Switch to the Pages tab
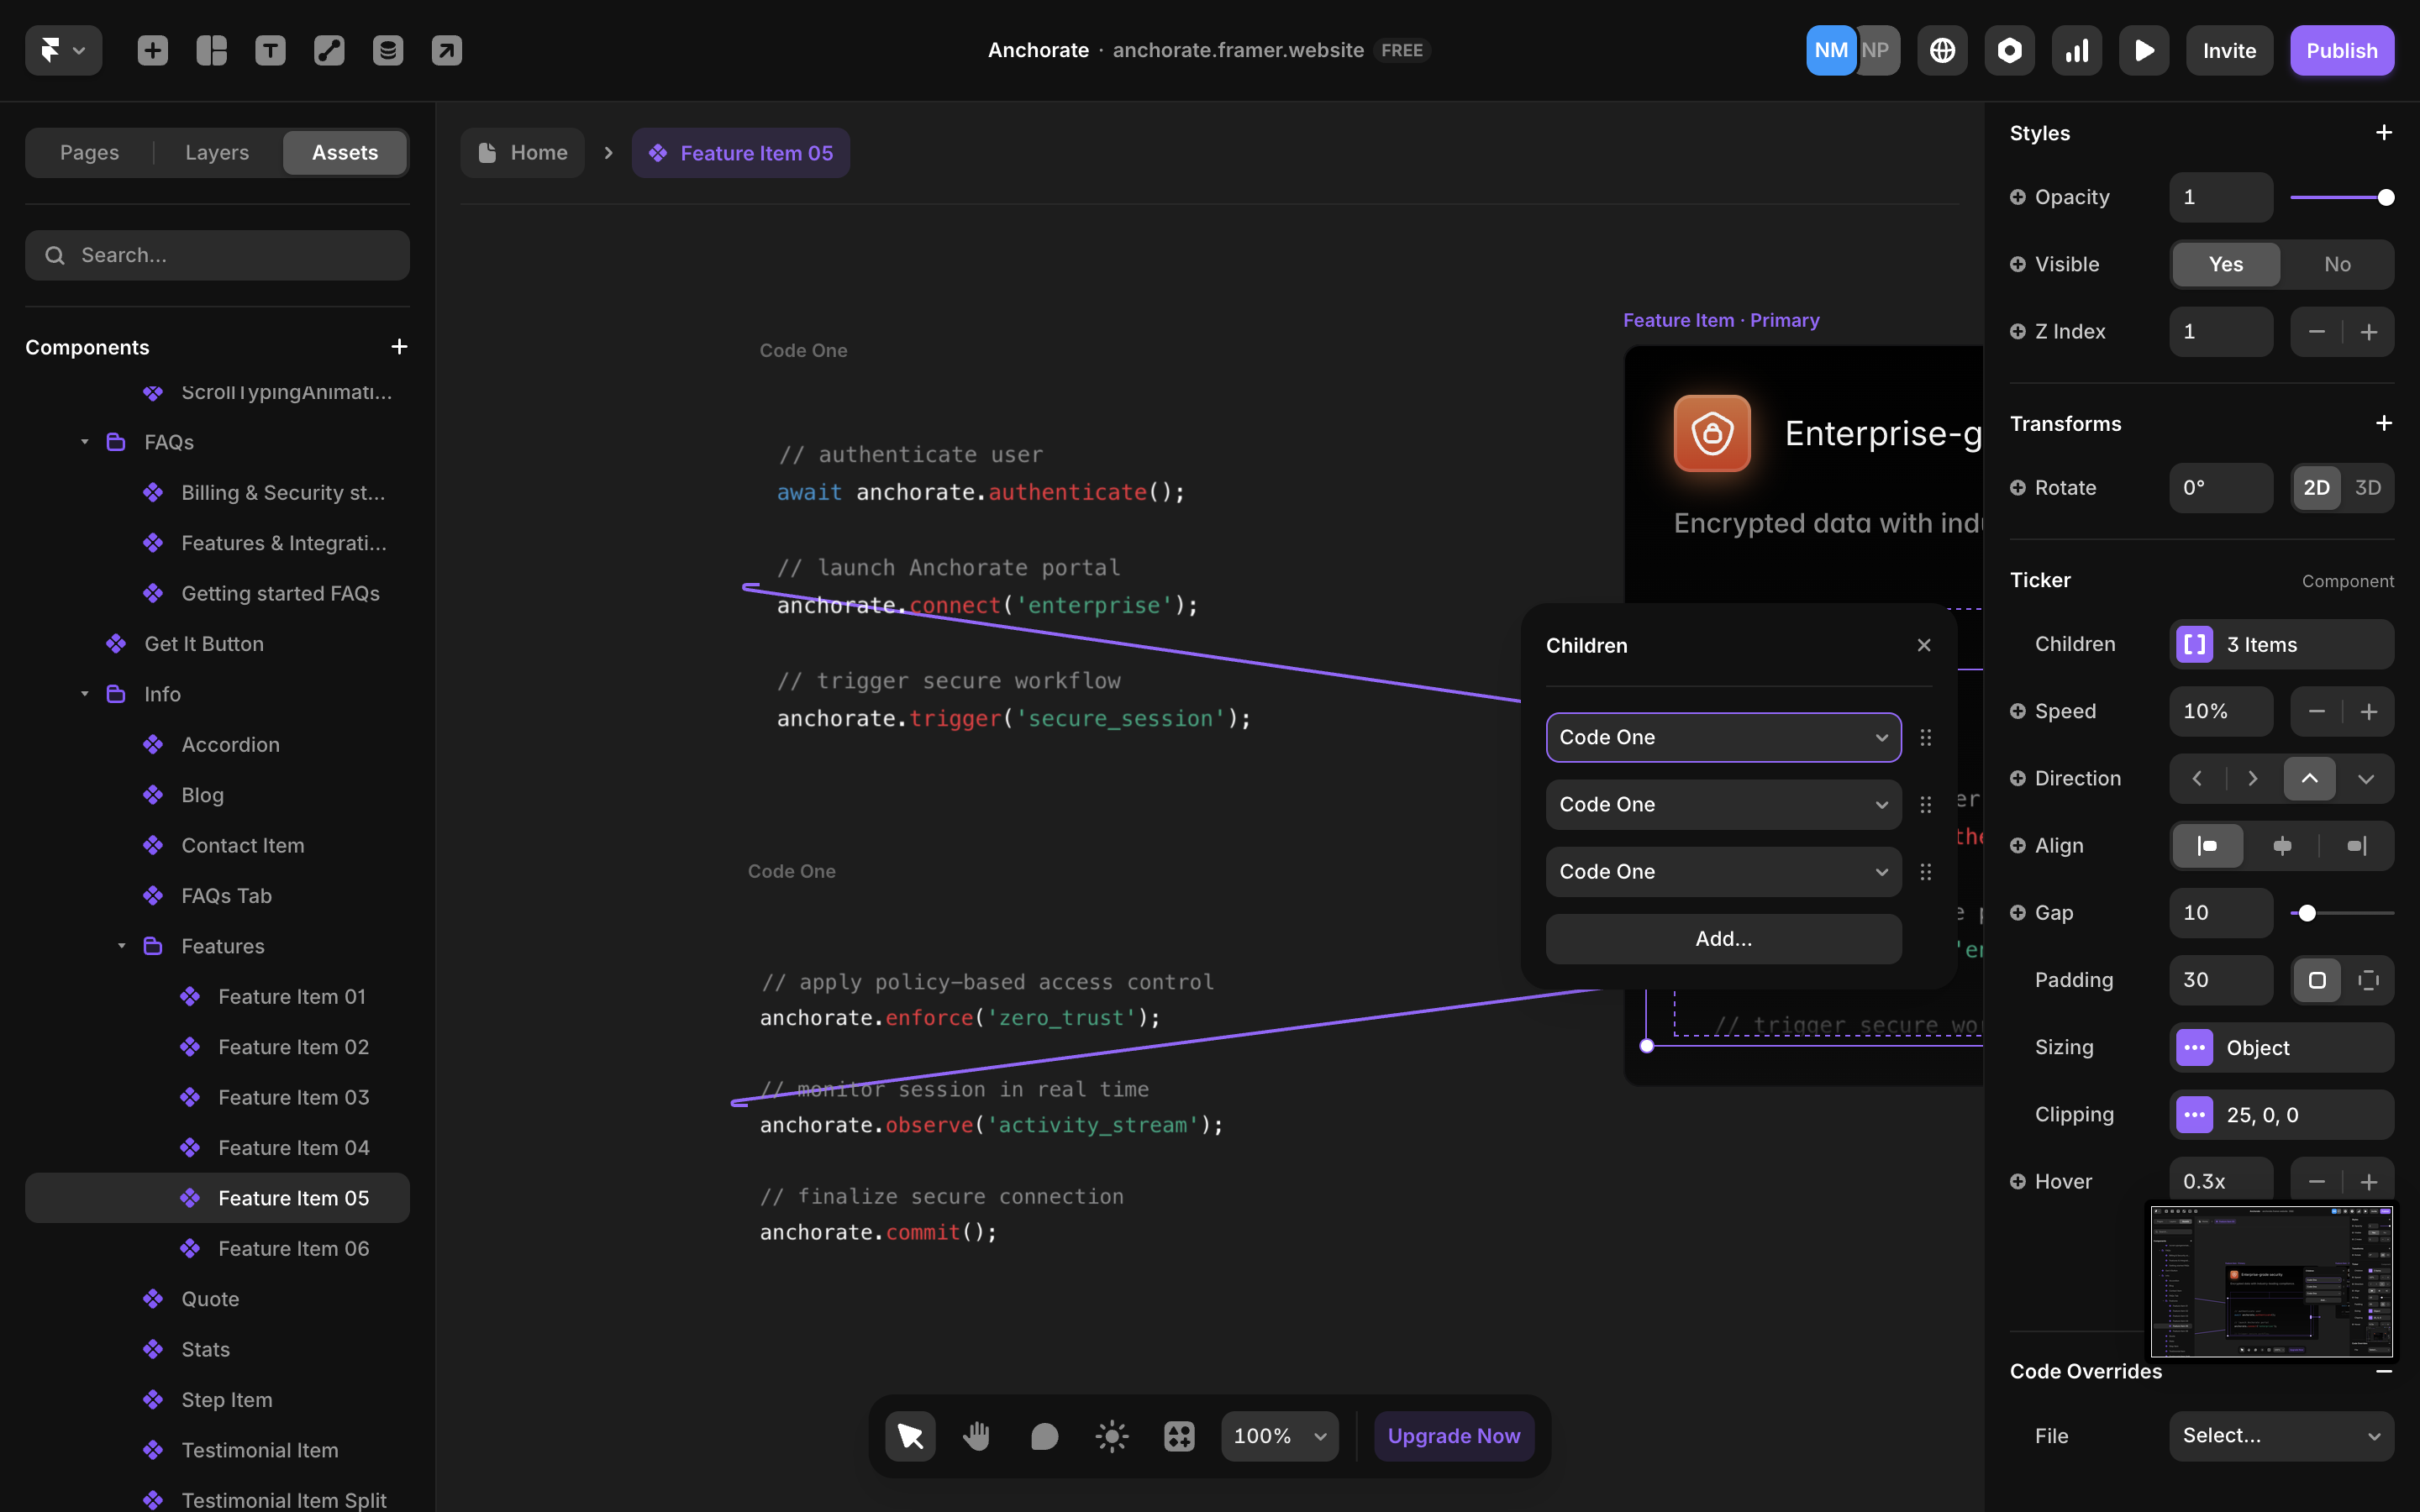 (89, 153)
